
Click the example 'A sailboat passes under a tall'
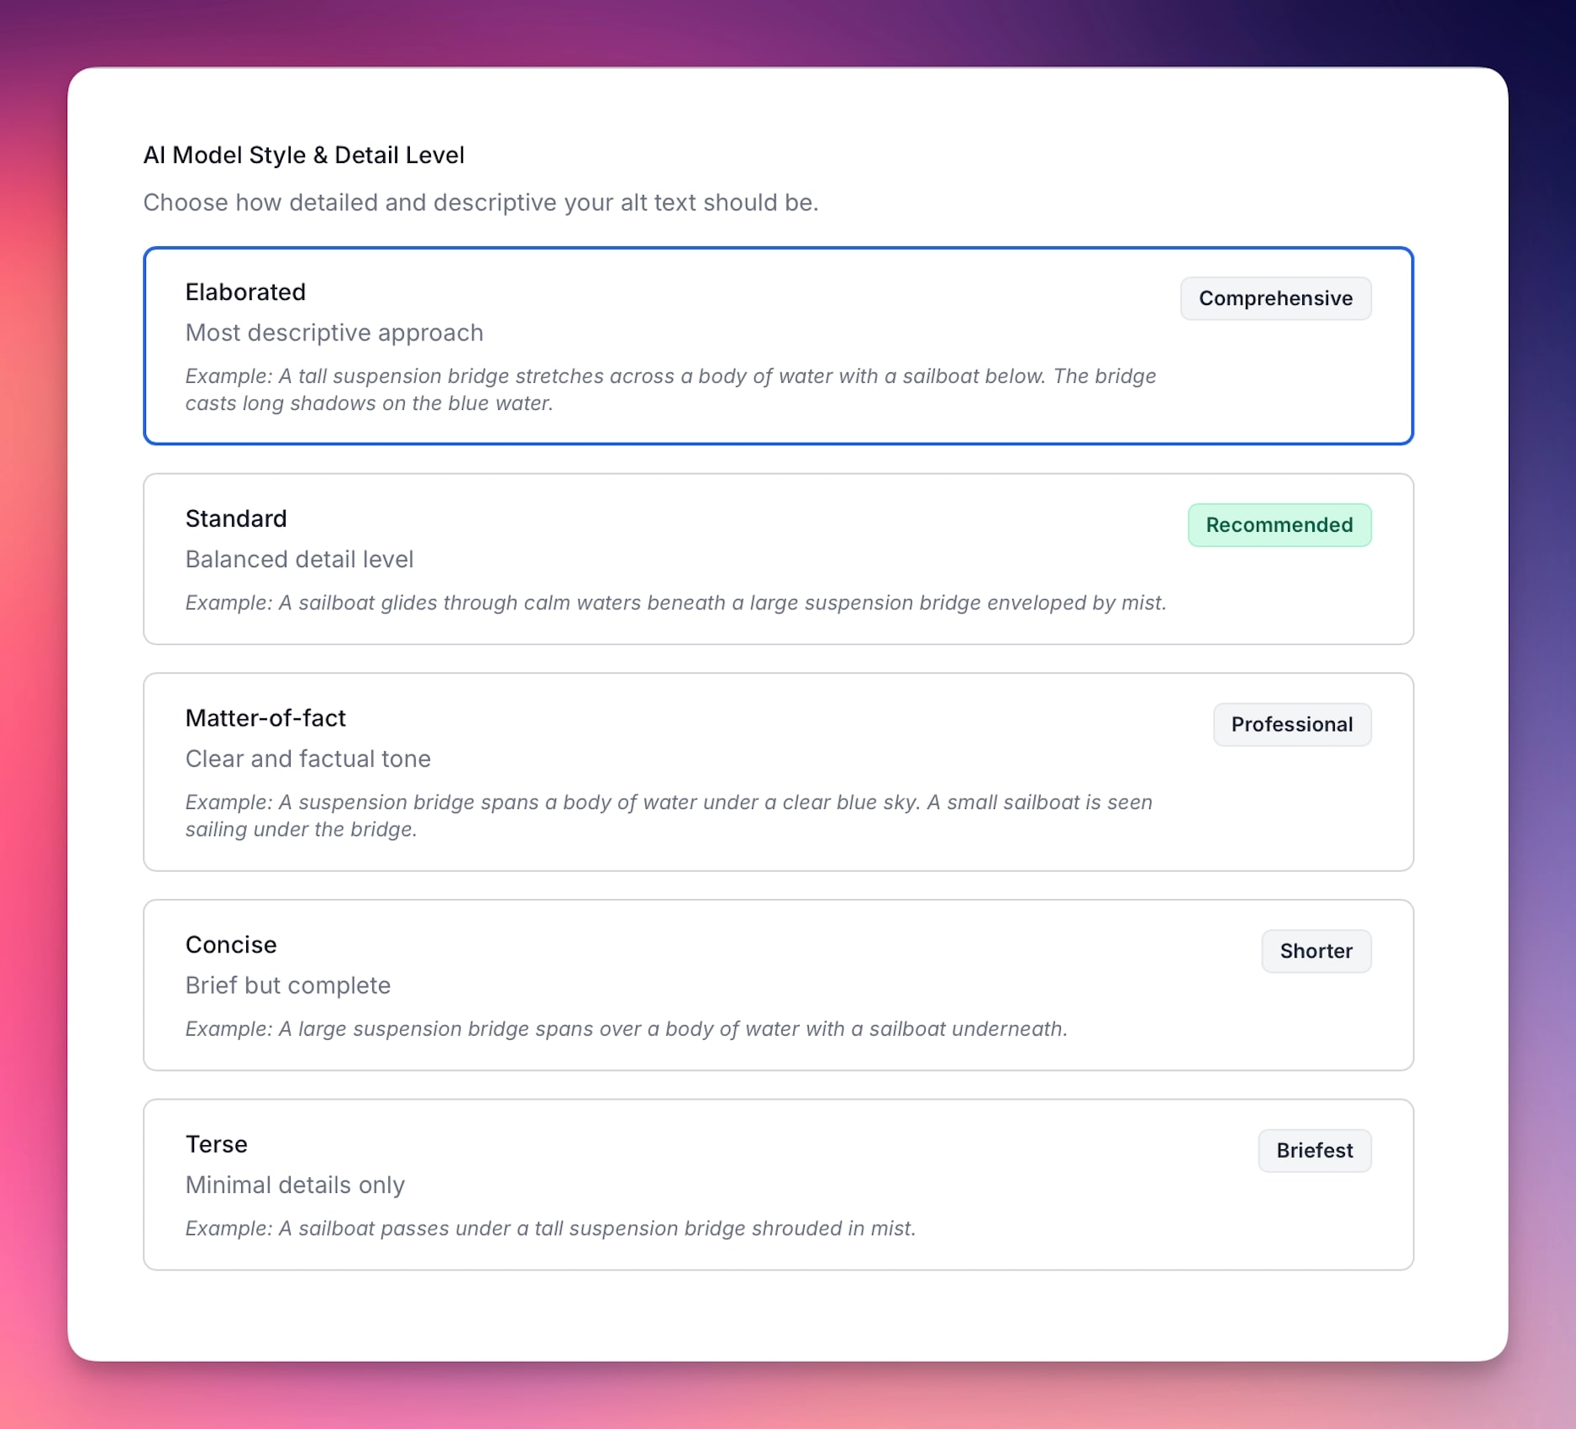coord(550,1228)
